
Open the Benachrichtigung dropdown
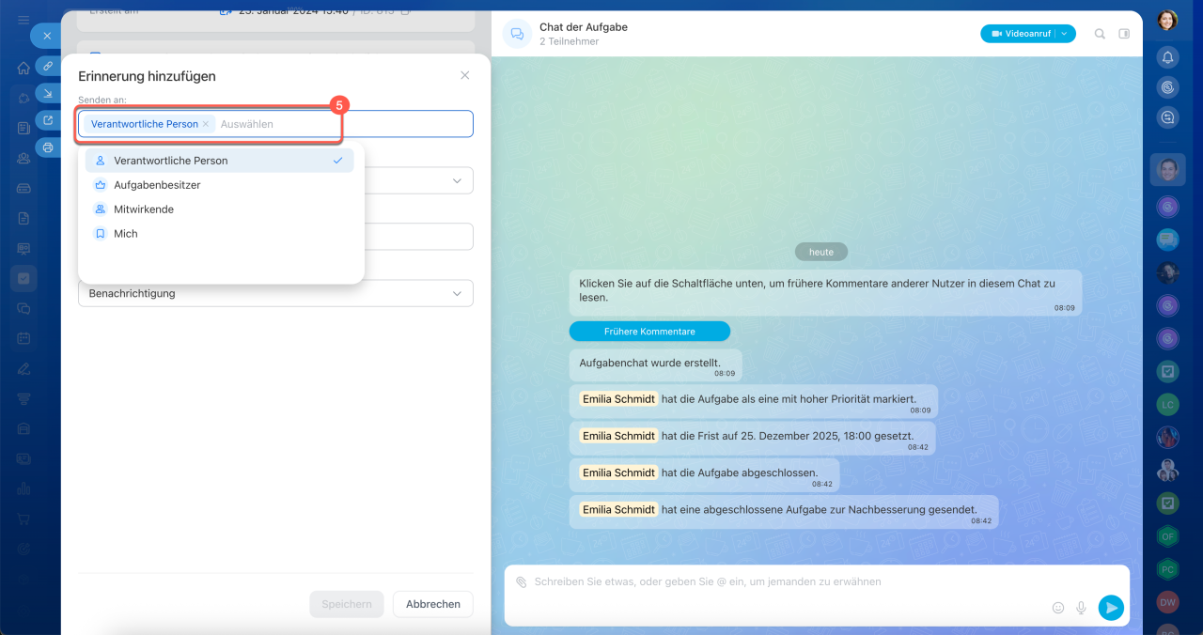click(x=275, y=293)
